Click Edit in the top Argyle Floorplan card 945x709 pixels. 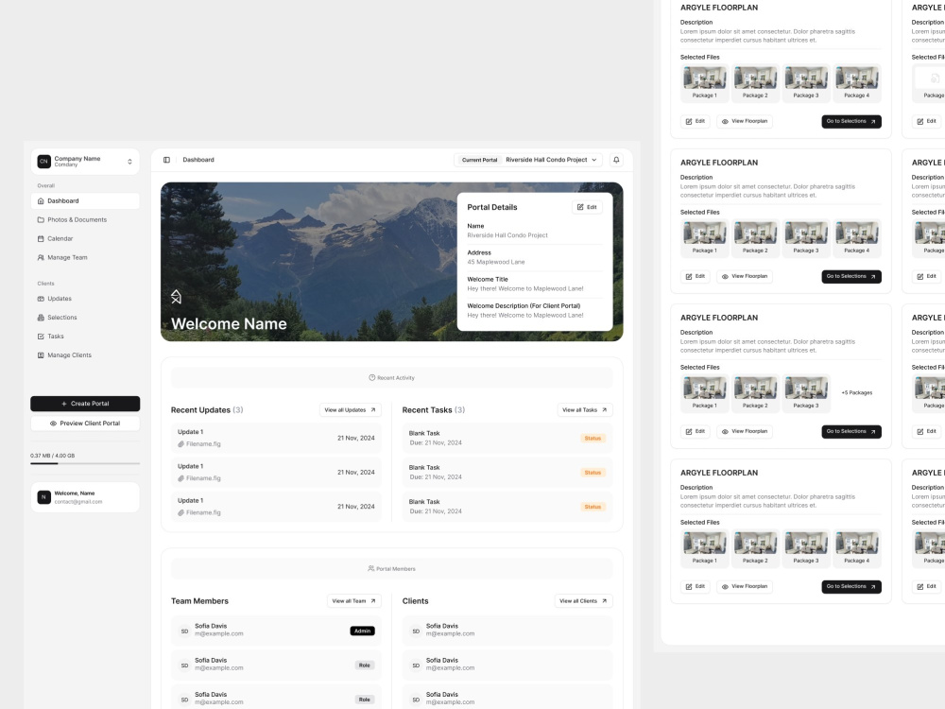(x=695, y=121)
